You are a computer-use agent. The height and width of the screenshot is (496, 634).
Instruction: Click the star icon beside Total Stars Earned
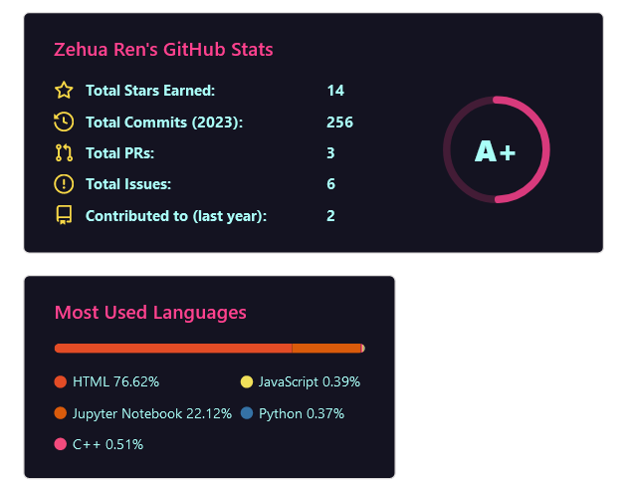coord(64,91)
